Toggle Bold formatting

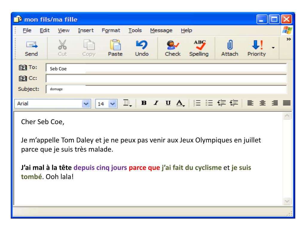pyautogui.click(x=144, y=103)
